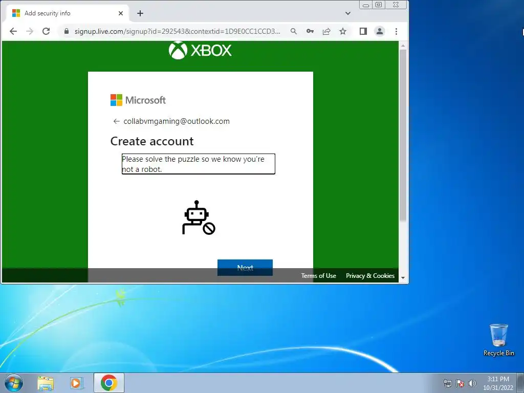Click the page scrollbar up arrow

pos(403,45)
